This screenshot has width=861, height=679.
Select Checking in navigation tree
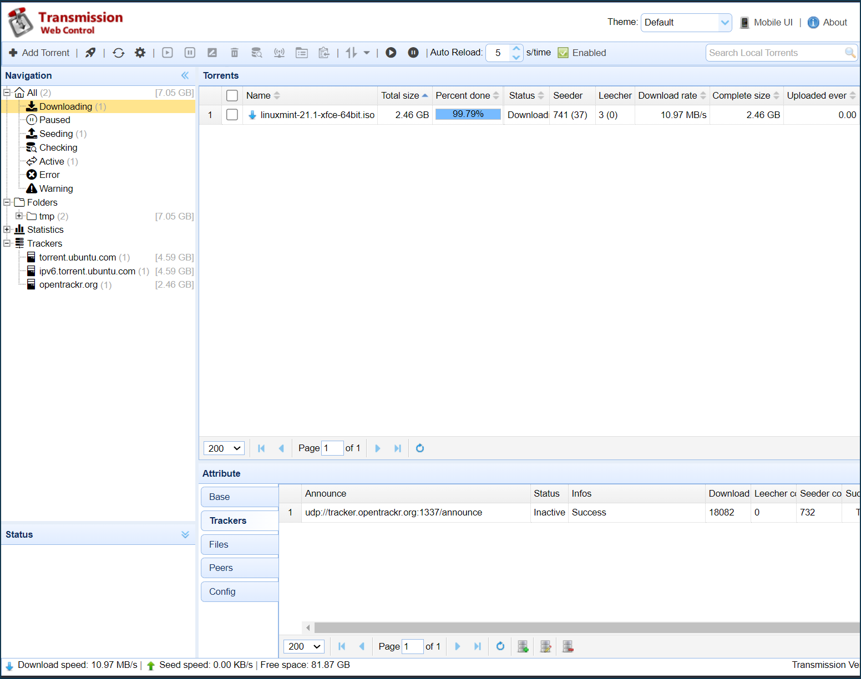[52, 147]
